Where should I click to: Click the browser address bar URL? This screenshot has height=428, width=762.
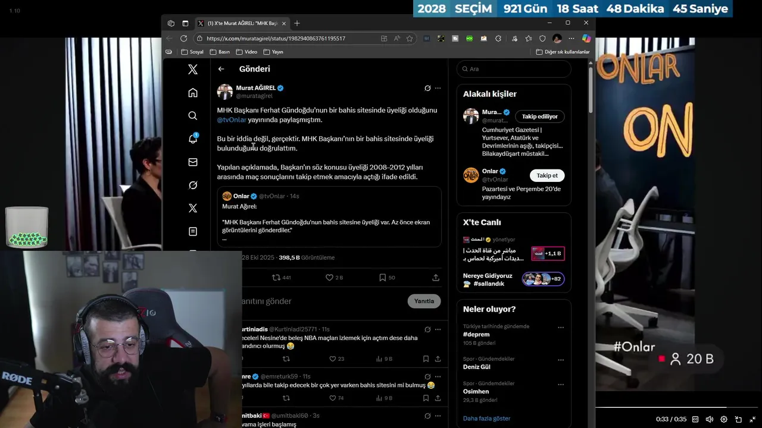pyautogui.click(x=276, y=39)
